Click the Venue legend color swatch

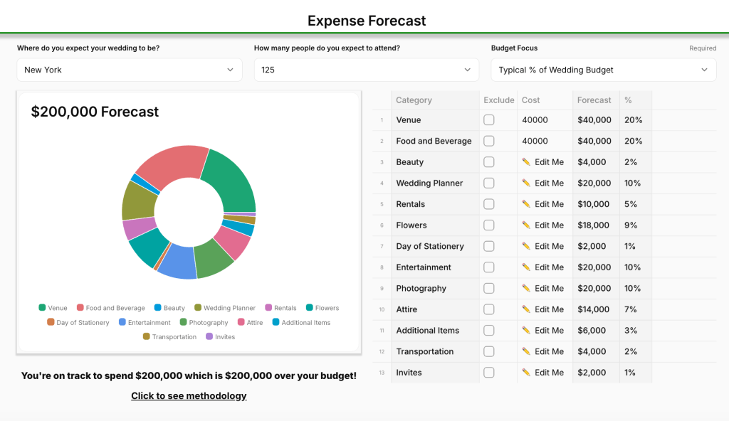[x=43, y=308]
